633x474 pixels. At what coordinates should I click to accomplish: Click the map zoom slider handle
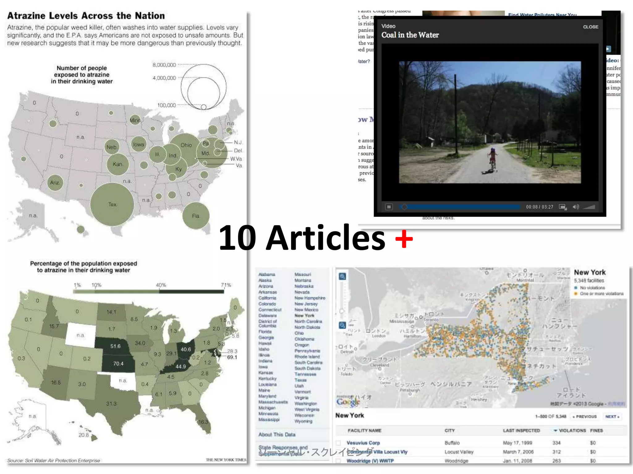click(x=342, y=311)
